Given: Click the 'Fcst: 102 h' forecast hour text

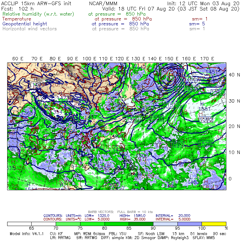Looking at the screenshot, I should click(17, 8).
